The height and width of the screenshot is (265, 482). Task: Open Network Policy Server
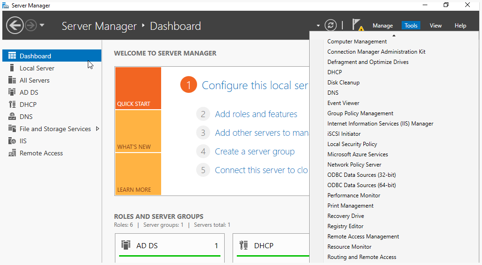click(354, 165)
